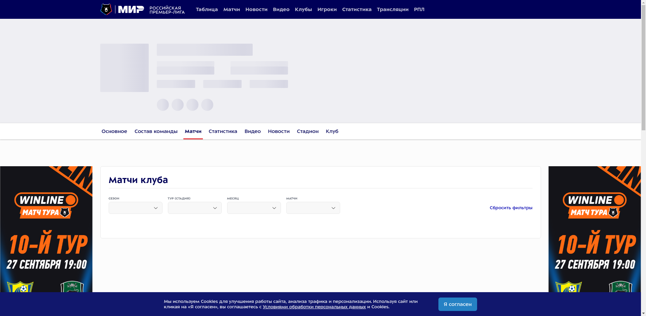Open the Месяц dropdown filter
The height and width of the screenshot is (316, 646).
coord(254,208)
